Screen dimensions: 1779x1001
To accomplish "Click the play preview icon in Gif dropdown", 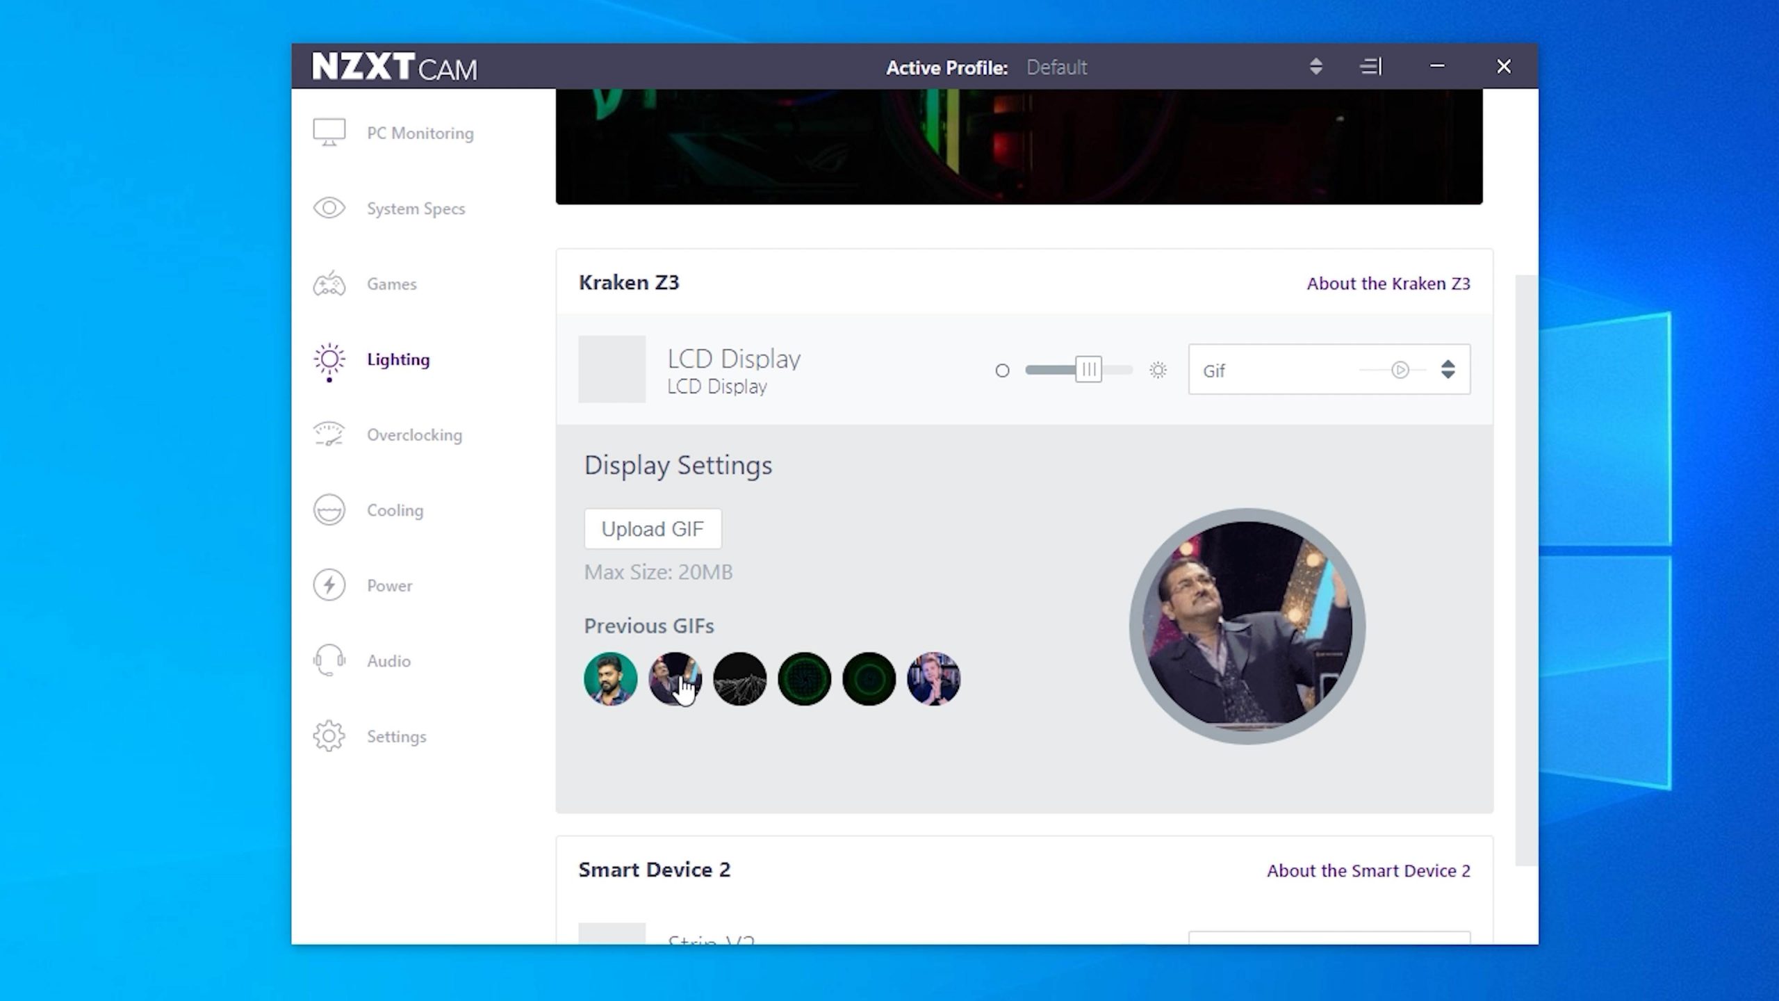I will pos(1400,370).
